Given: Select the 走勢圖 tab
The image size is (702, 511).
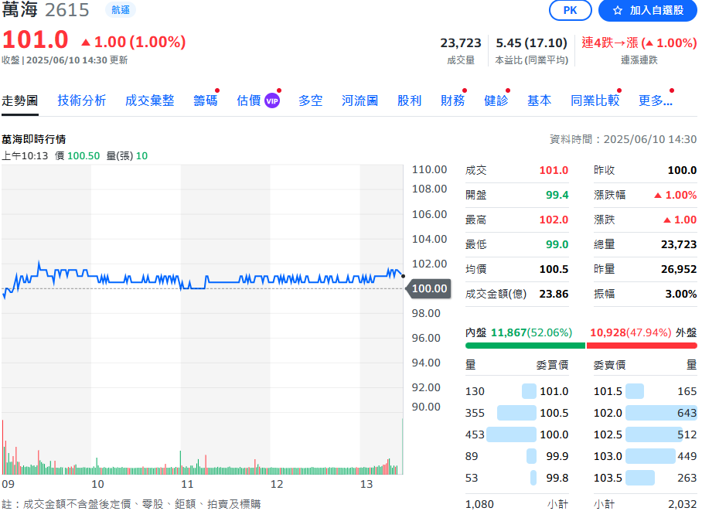Looking at the screenshot, I should pos(19,100).
